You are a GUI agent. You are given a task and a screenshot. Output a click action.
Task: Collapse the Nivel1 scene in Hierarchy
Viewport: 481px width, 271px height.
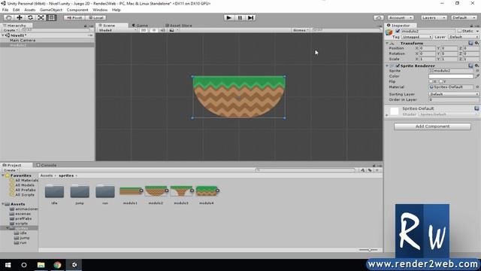tap(3, 35)
